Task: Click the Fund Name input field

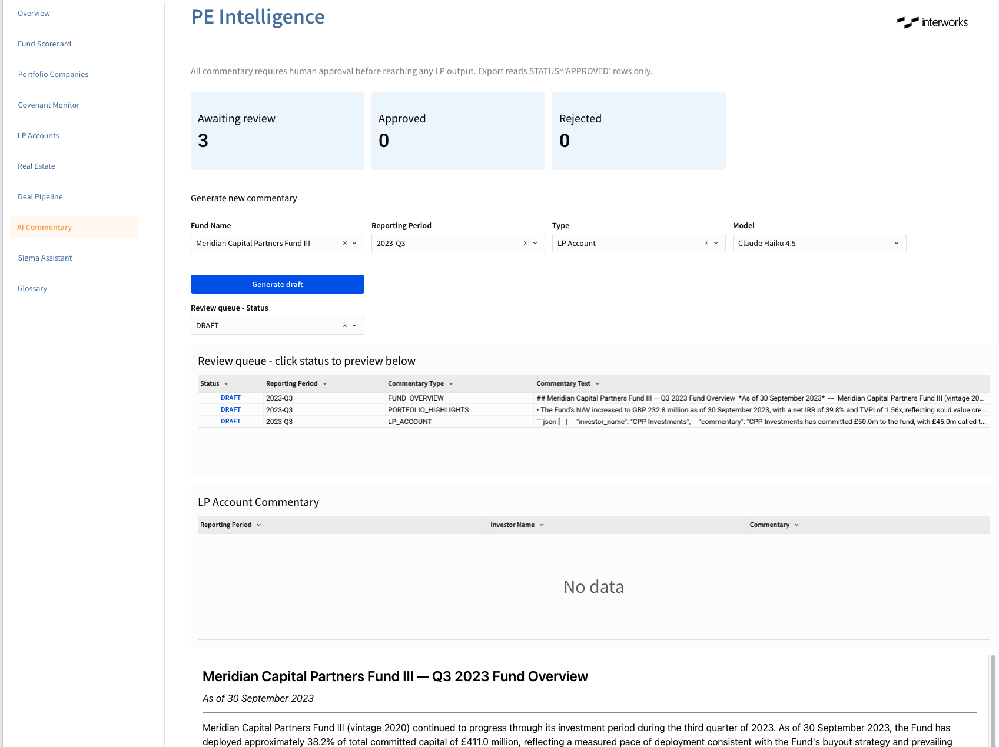Action: 277,243
